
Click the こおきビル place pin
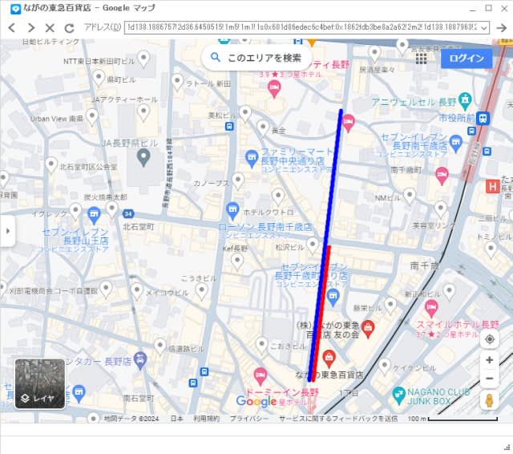point(262,346)
